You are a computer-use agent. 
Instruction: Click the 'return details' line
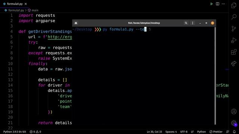click(x=55, y=123)
